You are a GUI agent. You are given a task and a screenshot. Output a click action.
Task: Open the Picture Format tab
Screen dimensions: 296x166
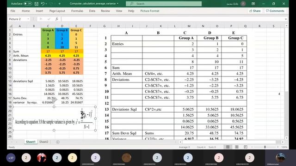(150, 11)
